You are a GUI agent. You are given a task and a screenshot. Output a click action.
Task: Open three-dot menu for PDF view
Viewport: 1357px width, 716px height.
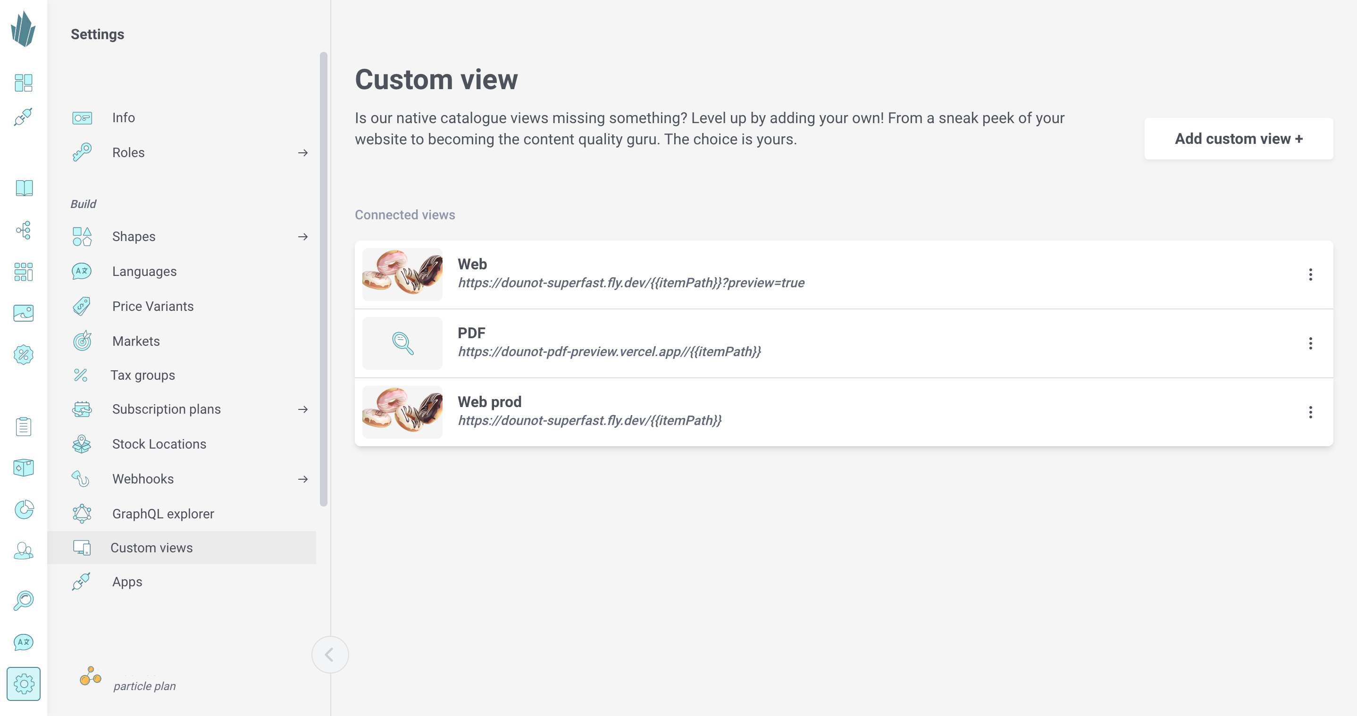click(x=1310, y=343)
